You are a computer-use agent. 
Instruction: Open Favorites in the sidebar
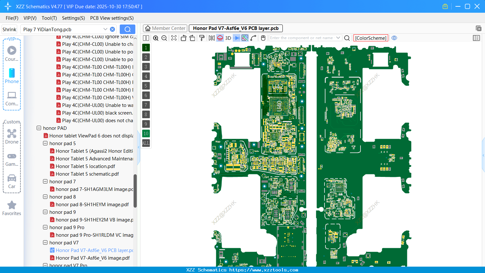[x=12, y=208]
